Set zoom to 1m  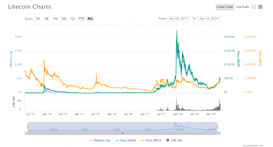pyautogui.click(x=55, y=19)
